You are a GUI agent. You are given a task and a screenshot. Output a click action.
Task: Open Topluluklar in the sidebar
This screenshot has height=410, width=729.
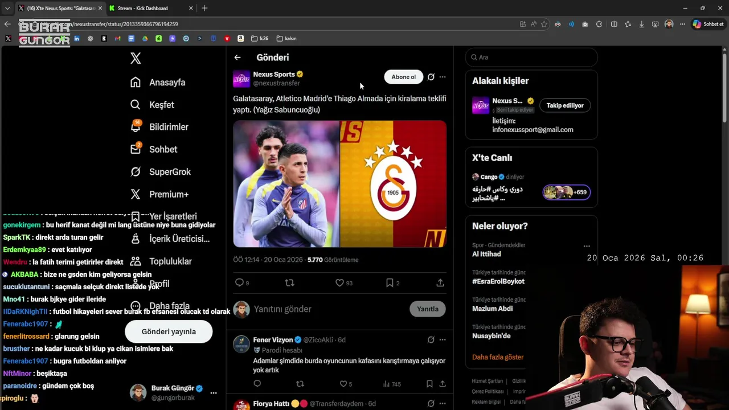(161, 261)
